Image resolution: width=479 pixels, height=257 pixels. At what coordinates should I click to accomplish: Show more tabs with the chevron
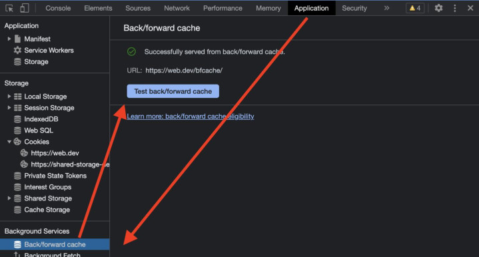[x=387, y=8]
